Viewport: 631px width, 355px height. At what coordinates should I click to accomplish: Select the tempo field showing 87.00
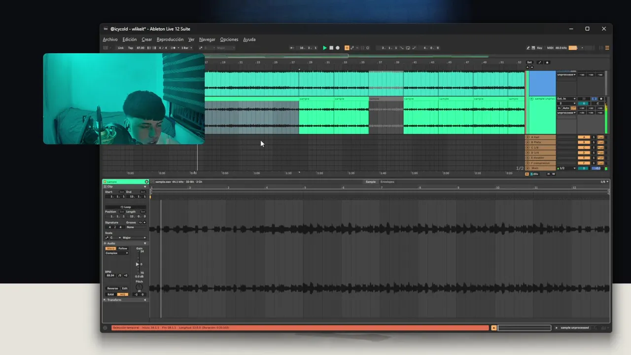pyautogui.click(x=140, y=48)
